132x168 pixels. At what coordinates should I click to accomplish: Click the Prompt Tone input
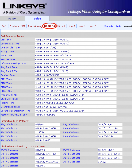pos(76,51)
